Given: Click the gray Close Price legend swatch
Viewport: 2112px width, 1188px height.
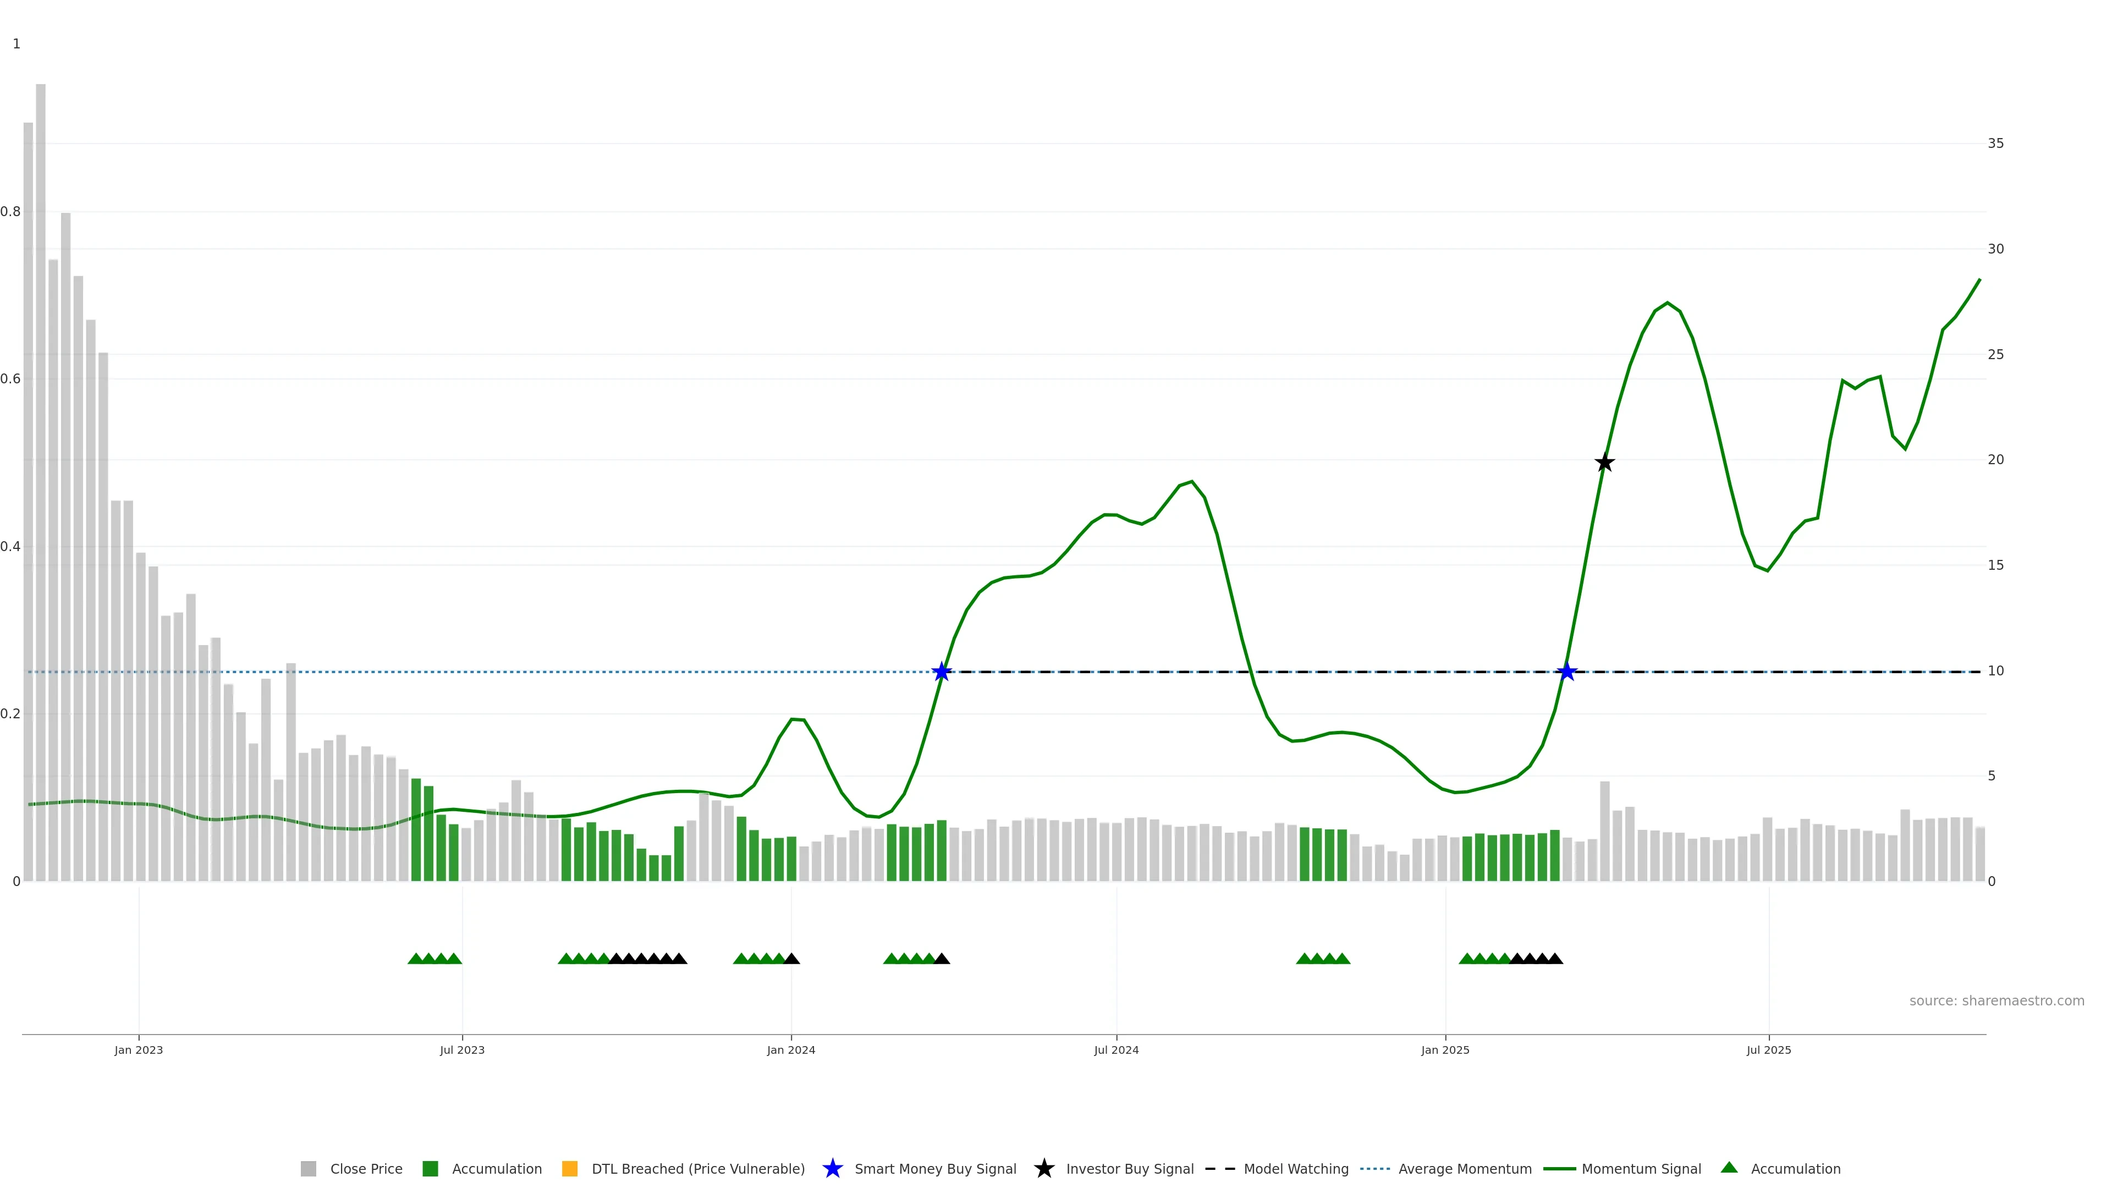Looking at the screenshot, I should click(308, 1168).
